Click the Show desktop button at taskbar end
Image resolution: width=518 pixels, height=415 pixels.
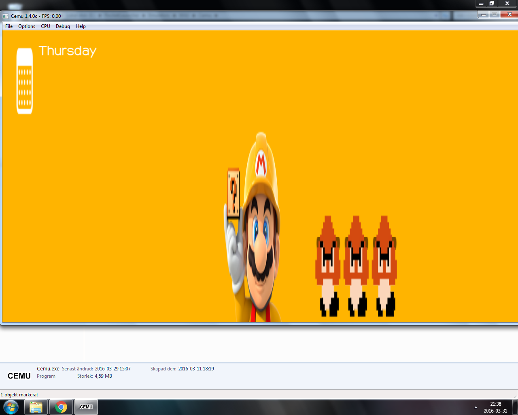click(x=515, y=407)
